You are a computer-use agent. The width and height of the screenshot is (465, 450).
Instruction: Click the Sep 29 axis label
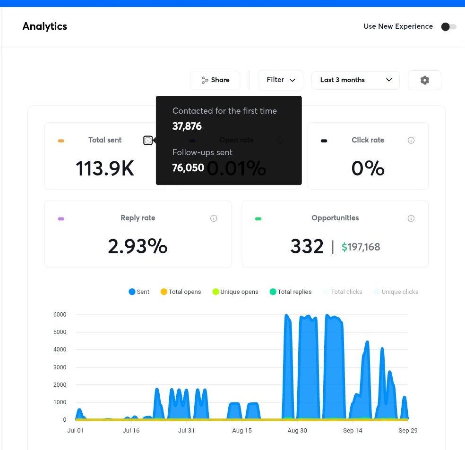click(408, 431)
